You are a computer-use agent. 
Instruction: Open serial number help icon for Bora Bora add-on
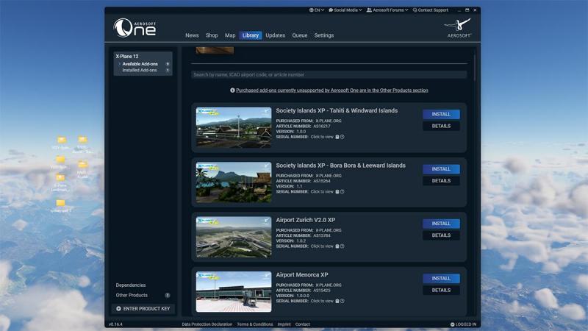coord(342,192)
